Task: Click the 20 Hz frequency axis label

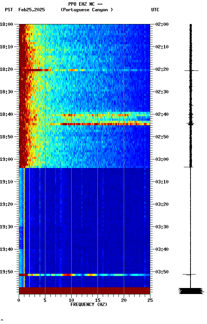Action: [124, 301]
